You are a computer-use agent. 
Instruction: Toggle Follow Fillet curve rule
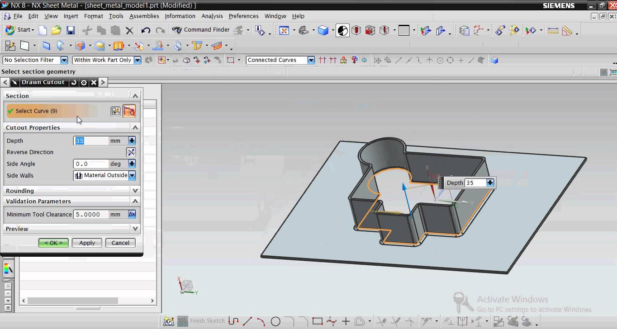point(333,60)
